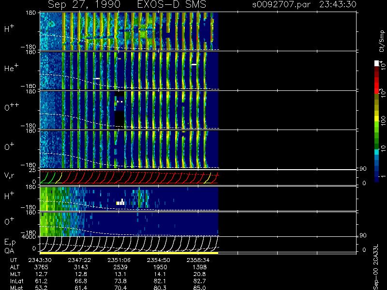Click the "E,p" panel label

tap(10, 243)
